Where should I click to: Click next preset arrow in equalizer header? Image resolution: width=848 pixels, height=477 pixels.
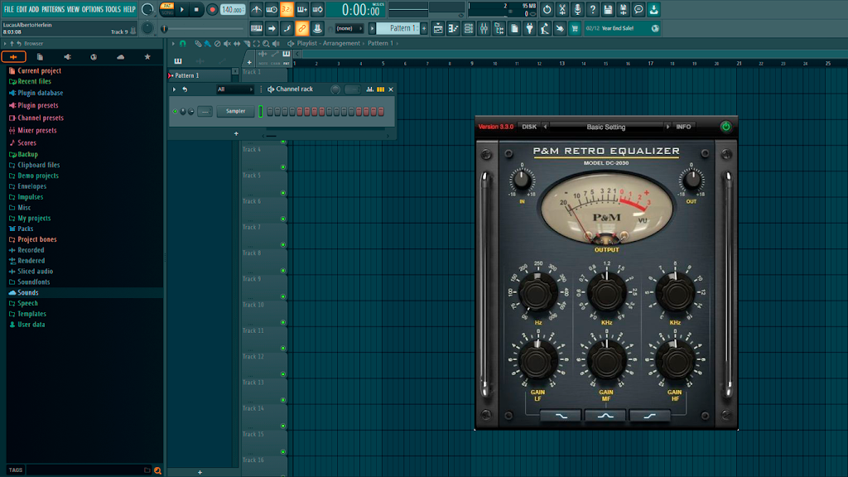click(667, 127)
